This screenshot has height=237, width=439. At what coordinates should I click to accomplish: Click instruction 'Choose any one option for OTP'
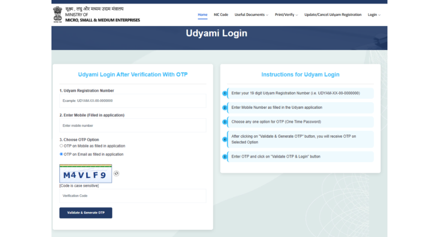pos(301,122)
